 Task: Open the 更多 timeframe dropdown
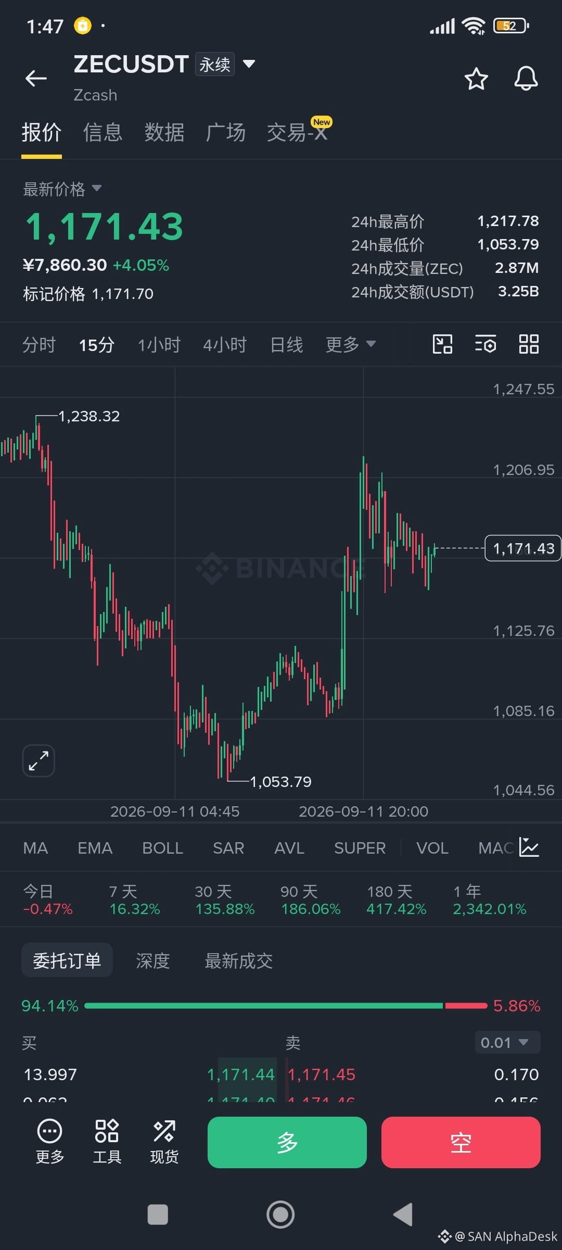point(350,344)
